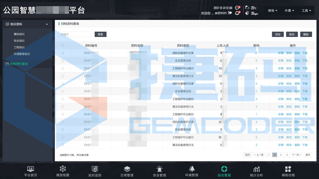This screenshot has width=319, height=179.
Task: Open the message notifications icon with badge
Action: click(x=237, y=8)
